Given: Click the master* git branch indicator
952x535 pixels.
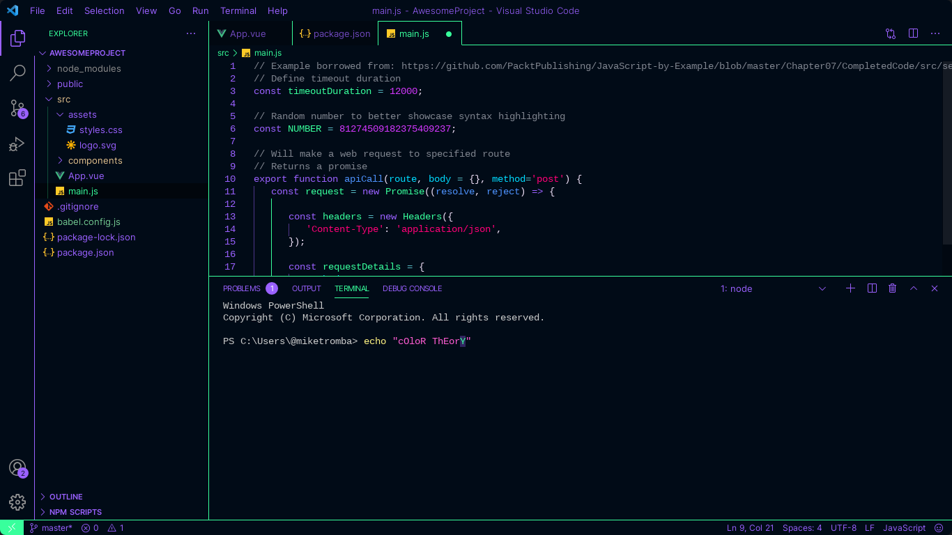Looking at the screenshot, I should tap(51, 528).
